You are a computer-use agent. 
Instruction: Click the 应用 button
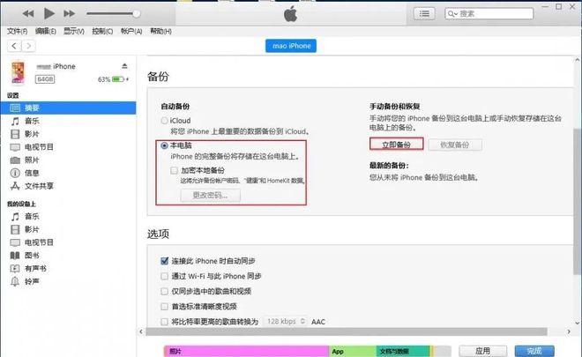482,351
